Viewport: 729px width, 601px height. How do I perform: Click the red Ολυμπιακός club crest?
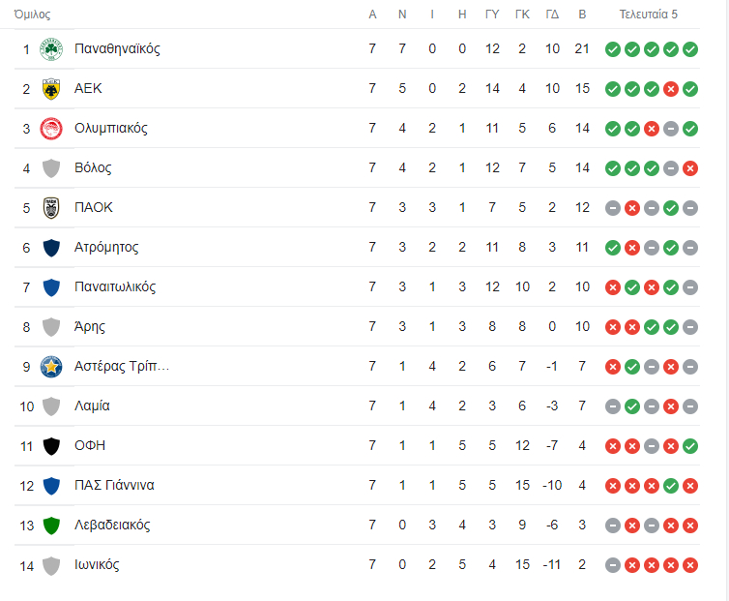[x=51, y=129]
